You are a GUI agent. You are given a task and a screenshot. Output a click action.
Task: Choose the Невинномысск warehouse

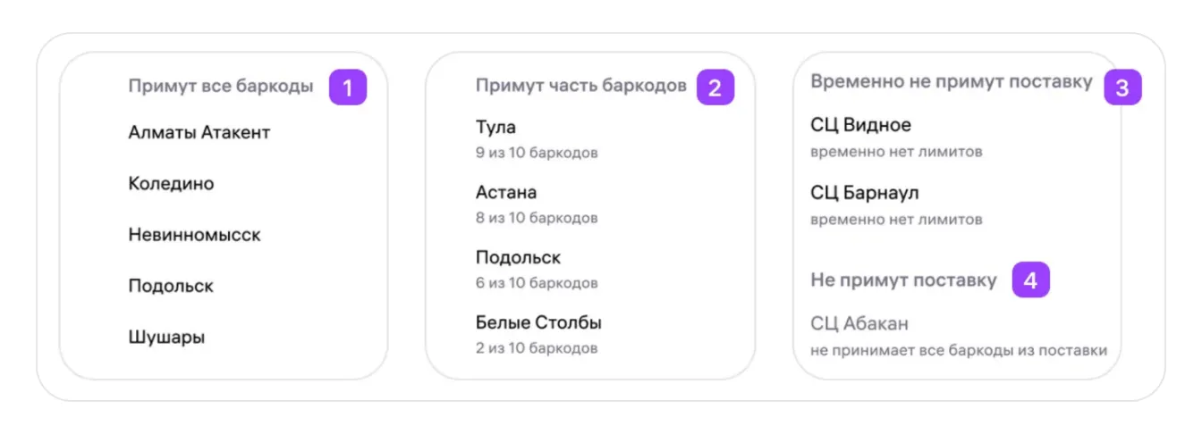point(194,236)
